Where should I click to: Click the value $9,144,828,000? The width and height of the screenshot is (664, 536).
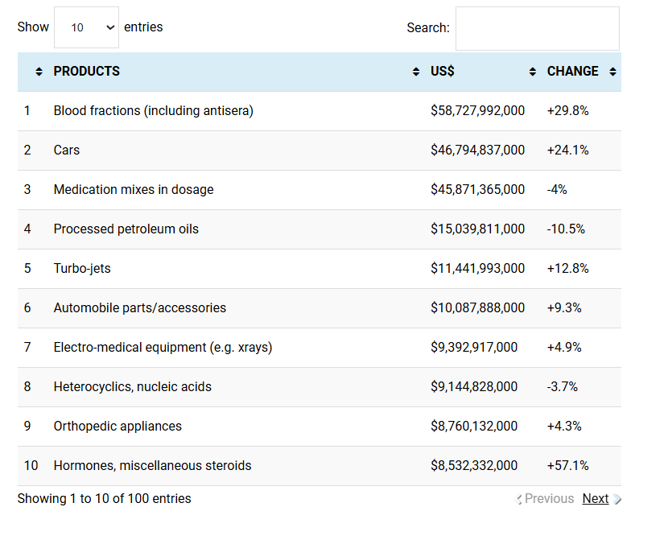474,386
